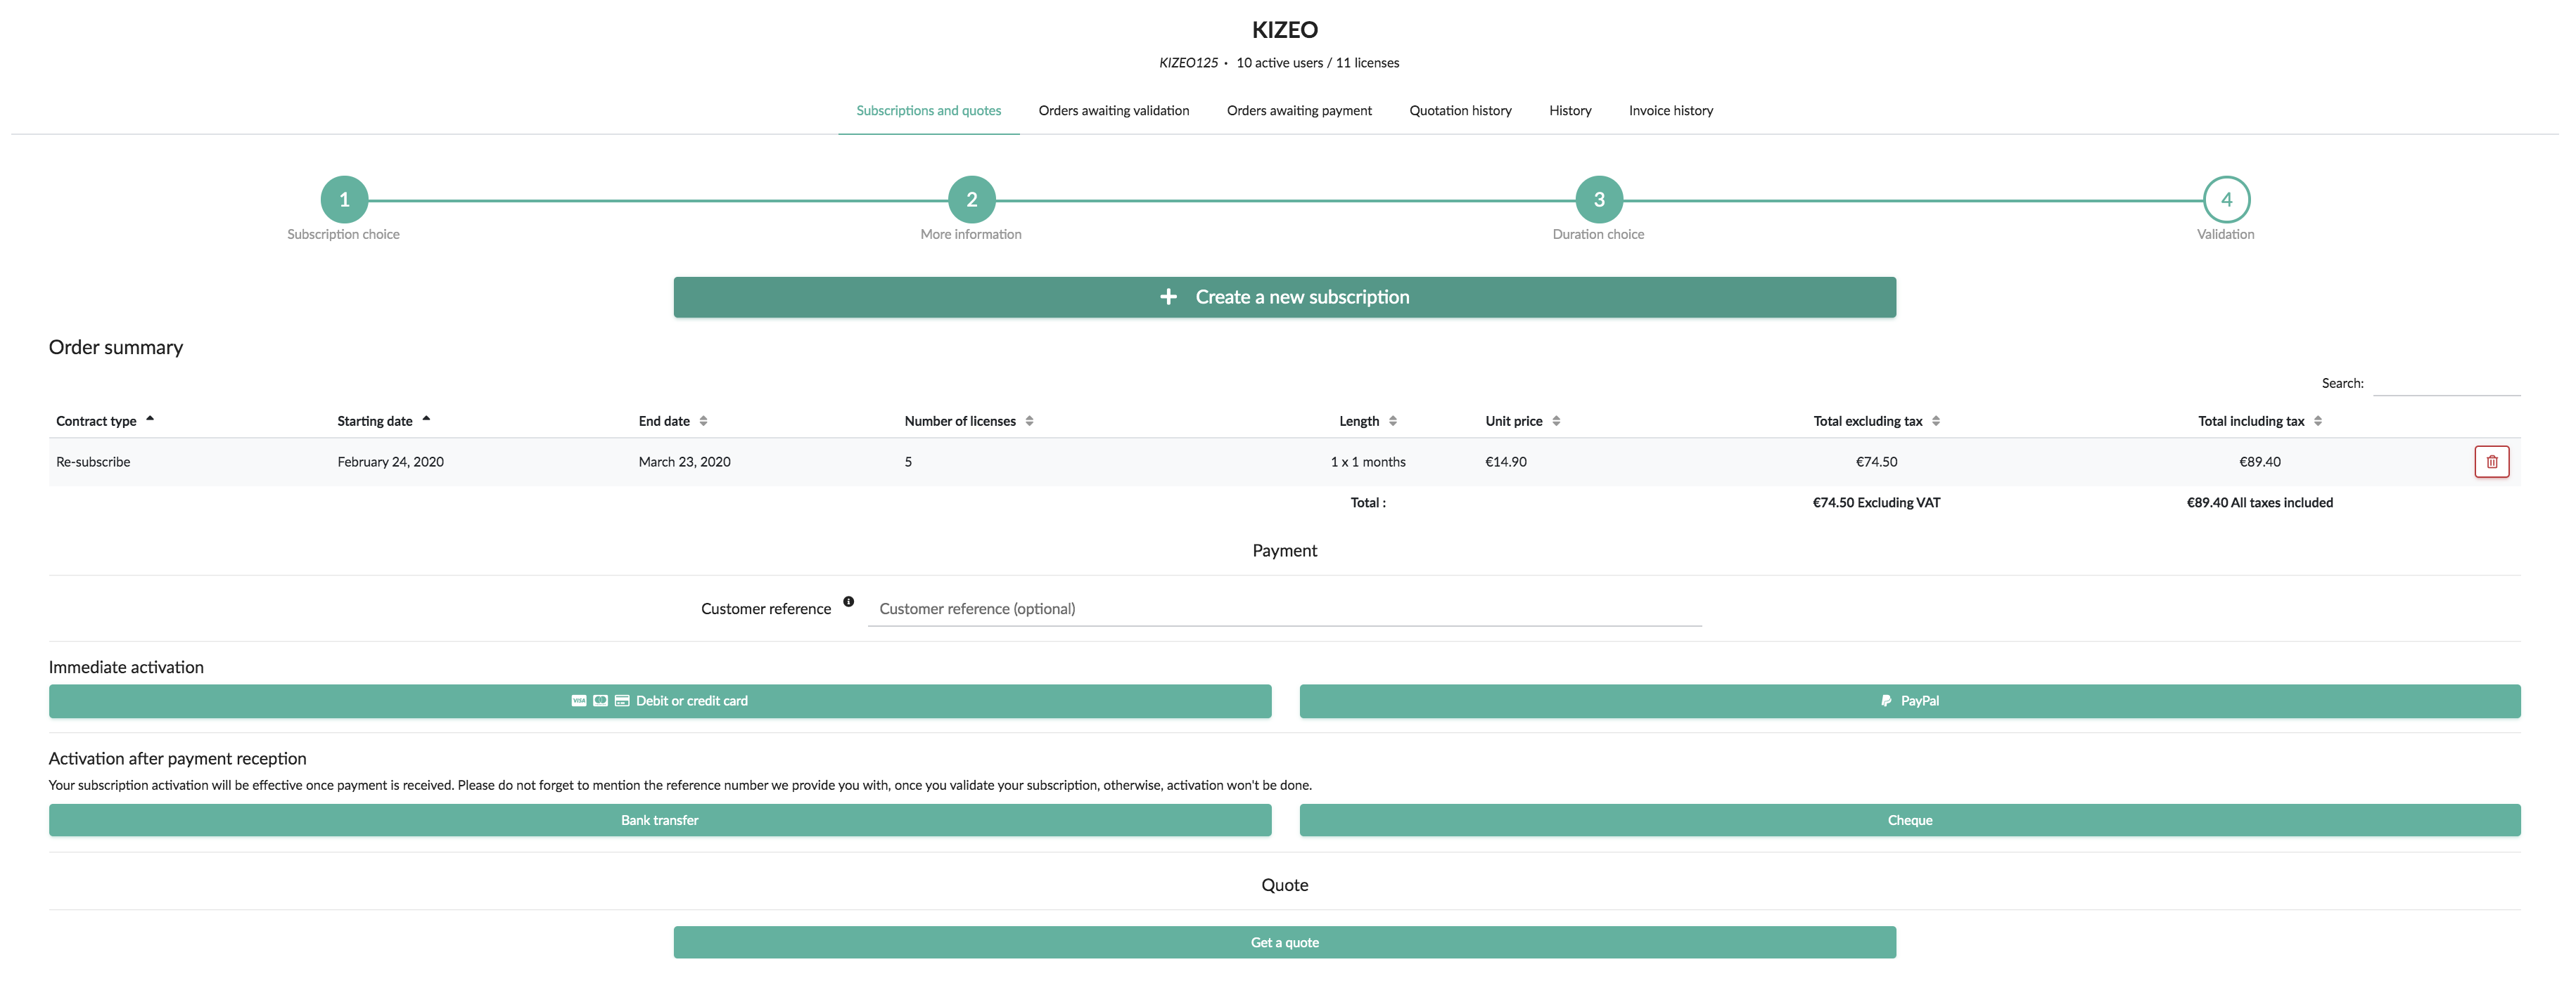Select the February 24, 2020 starting date
The width and height of the screenshot is (2576, 988).
point(390,462)
